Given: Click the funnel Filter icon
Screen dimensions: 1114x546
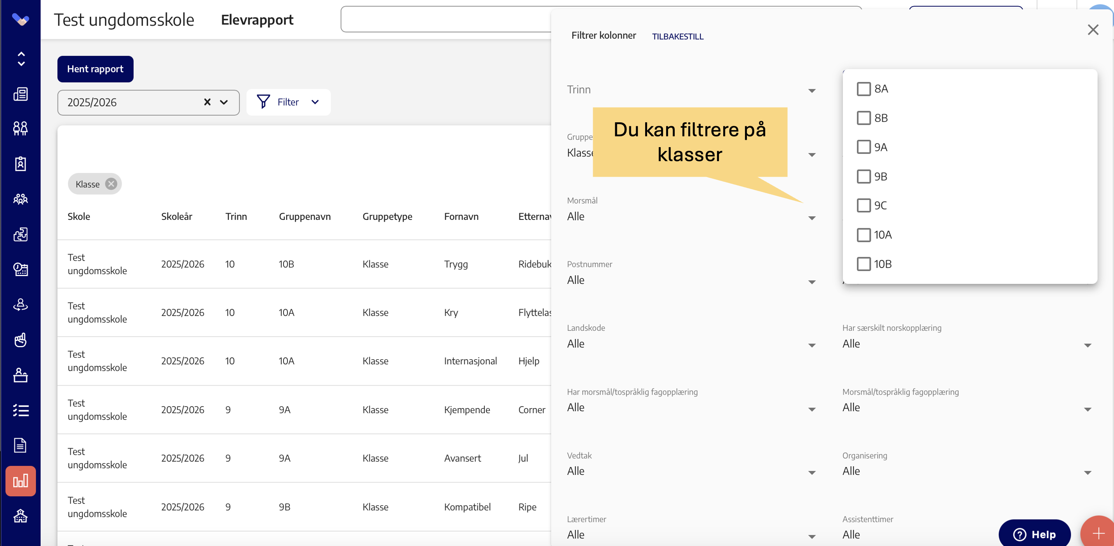Looking at the screenshot, I should (263, 102).
